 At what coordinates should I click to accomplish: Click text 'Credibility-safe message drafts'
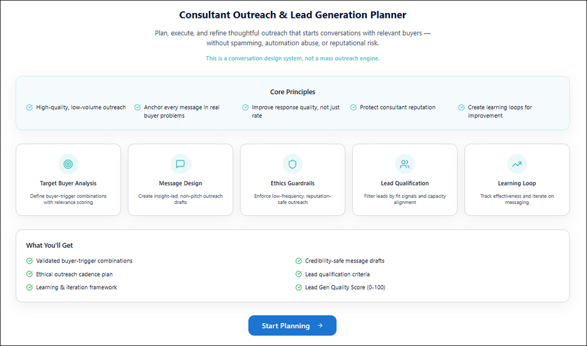coord(345,261)
